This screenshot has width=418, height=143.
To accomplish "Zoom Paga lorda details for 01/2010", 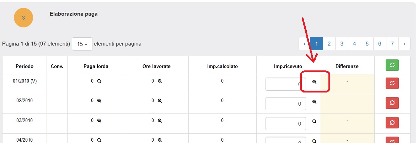I will 100,81.
